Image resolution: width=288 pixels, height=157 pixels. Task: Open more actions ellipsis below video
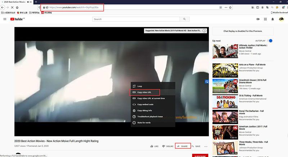[206, 146]
